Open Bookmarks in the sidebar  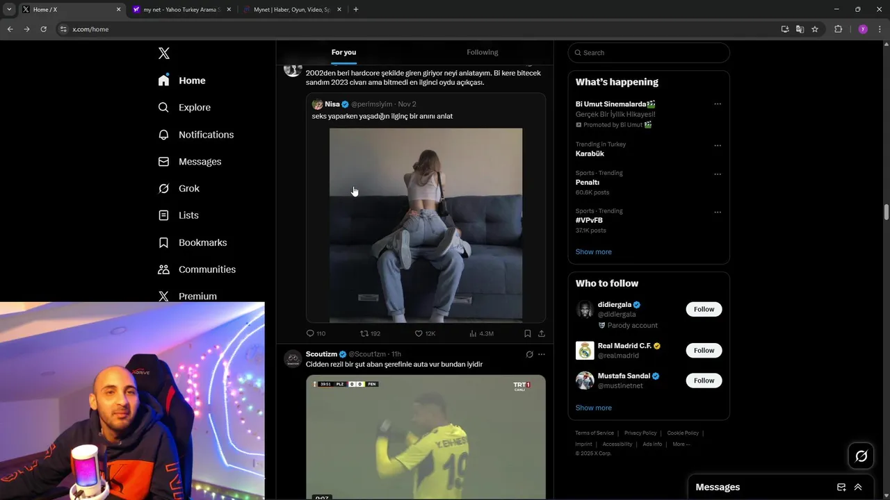(193, 242)
